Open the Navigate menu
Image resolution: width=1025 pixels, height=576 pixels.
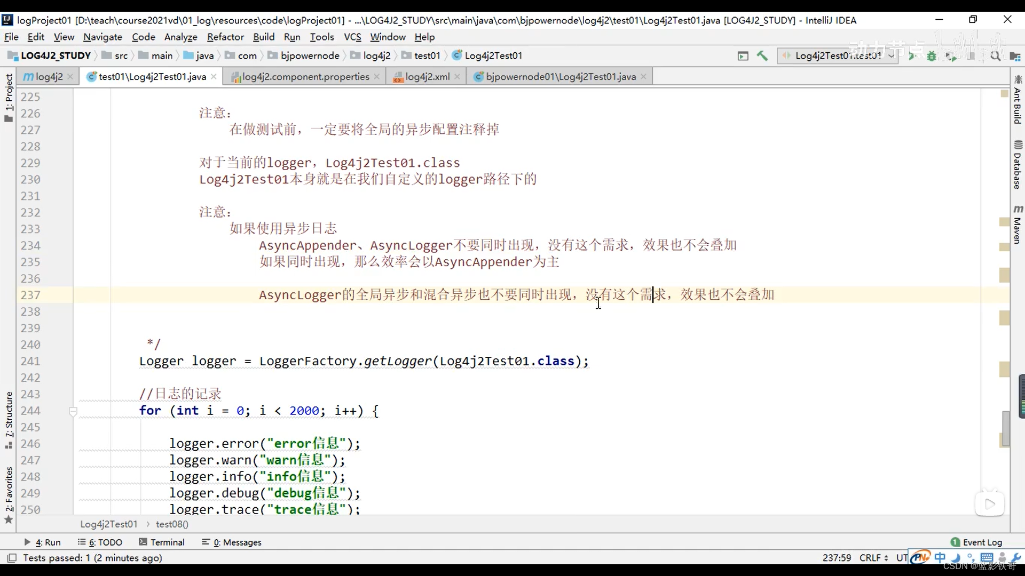102,37
